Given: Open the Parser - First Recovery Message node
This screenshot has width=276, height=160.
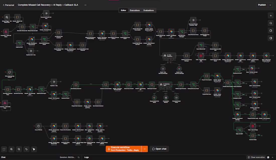Looking at the screenshot, I should (x=163, y=69).
